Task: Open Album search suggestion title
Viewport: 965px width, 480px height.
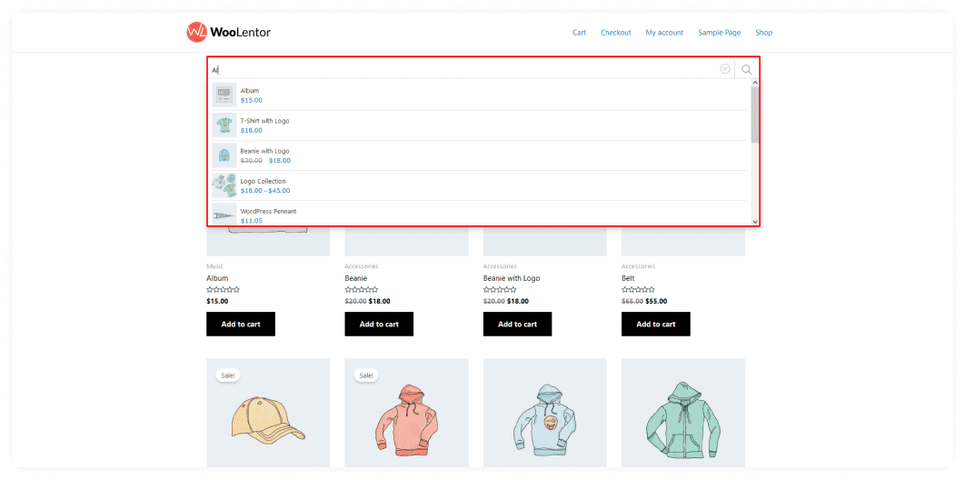Action: [x=249, y=91]
